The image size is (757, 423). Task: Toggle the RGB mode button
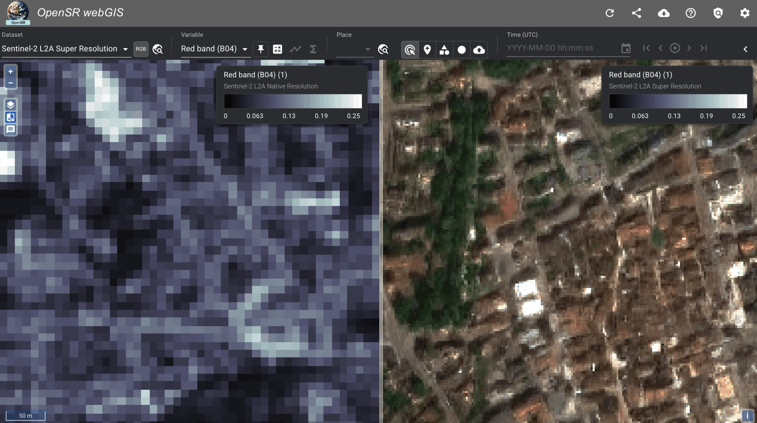pos(141,49)
